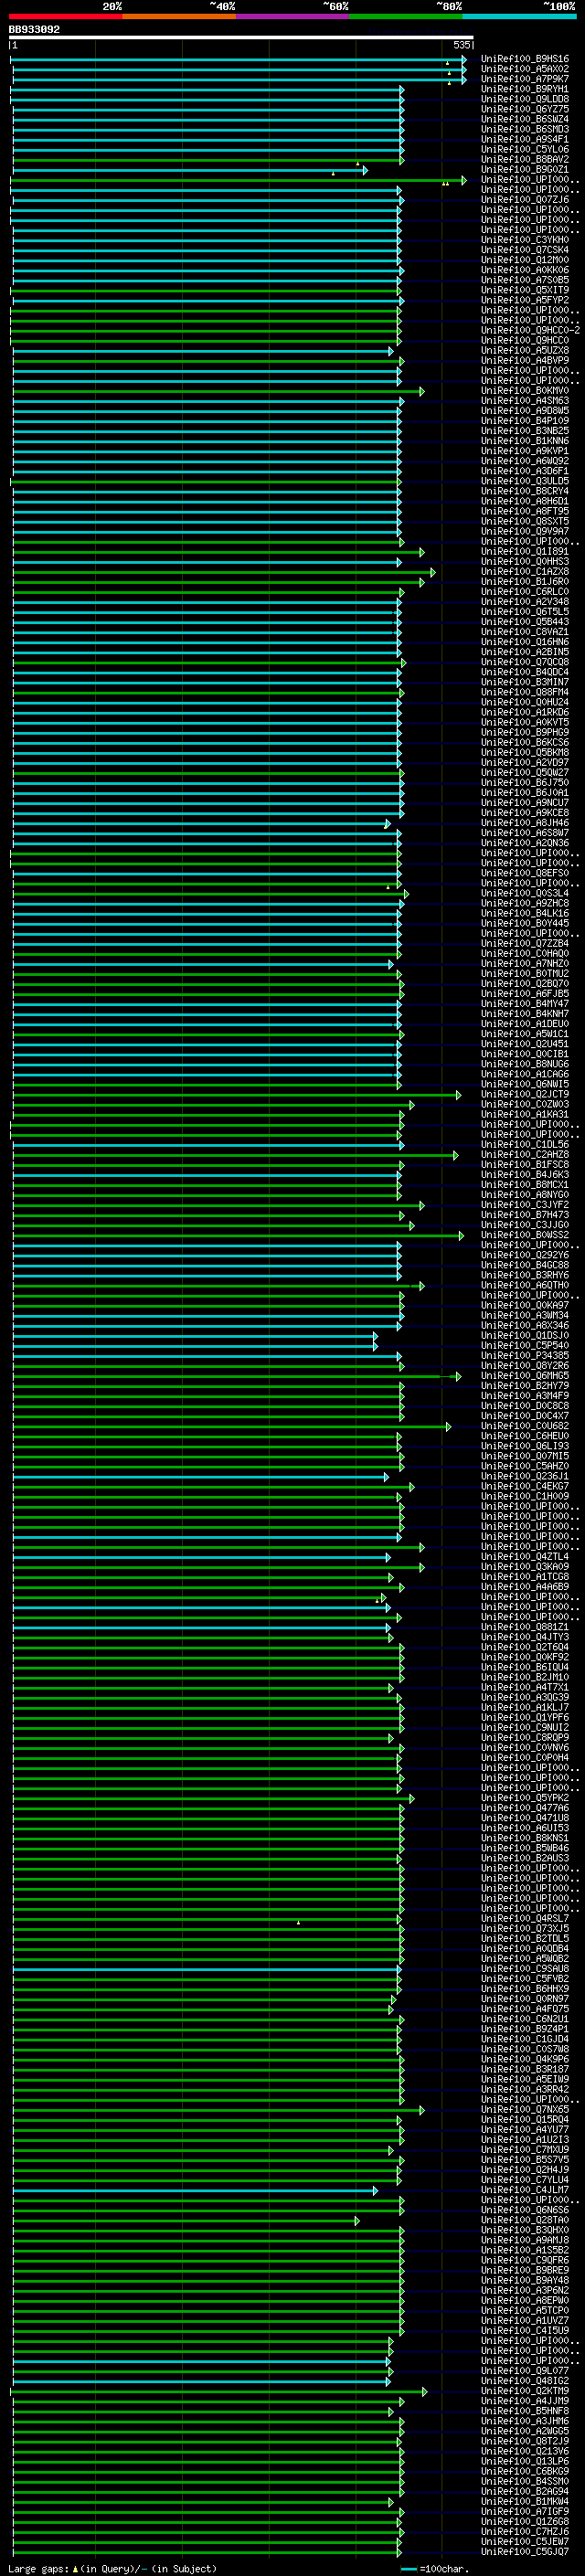This screenshot has width=585, height=2576.
Task: Click the short alignment bar for UniRef100_Q28TA0
Action: pyautogui.click(x=185, y=2221)
